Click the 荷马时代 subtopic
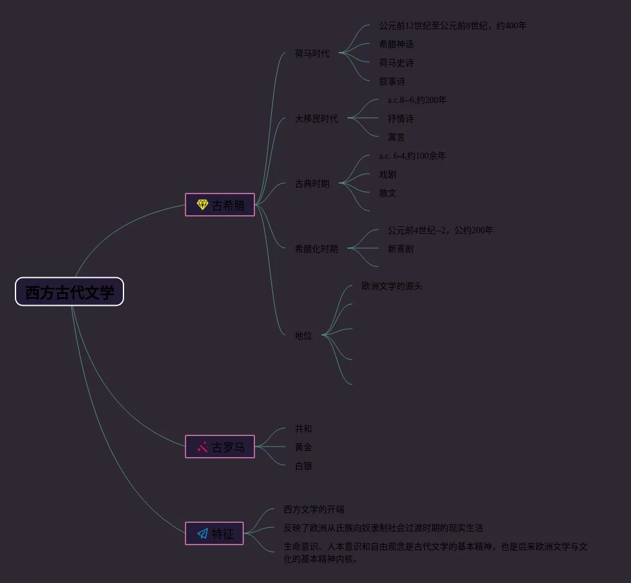The width and height of the screenshot is (631, 583). click(312, 53)
